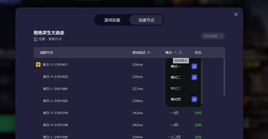Click the node list scrollbar
Screen dimensions: 268x139
pyautogui.click(x=224, y=77)
